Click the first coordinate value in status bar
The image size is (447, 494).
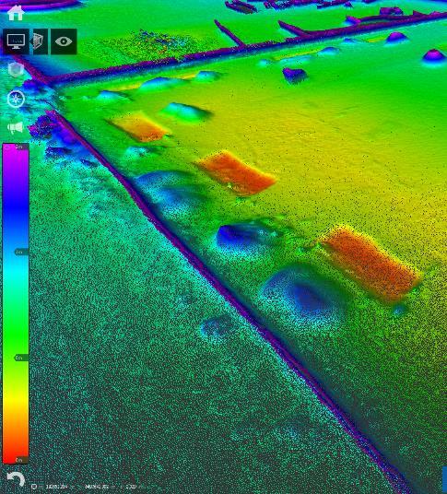coord(57,487)
